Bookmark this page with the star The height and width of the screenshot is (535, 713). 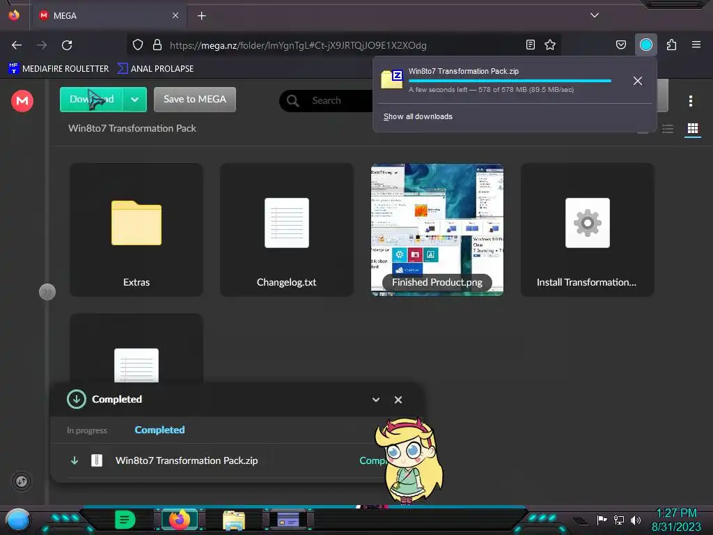pyautogui.click(x=550, y=45)
